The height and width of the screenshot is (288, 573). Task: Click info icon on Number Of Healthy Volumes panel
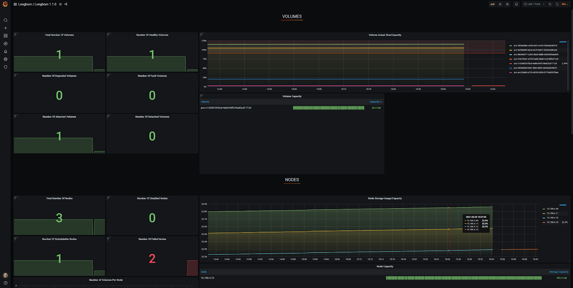[108, 34]
